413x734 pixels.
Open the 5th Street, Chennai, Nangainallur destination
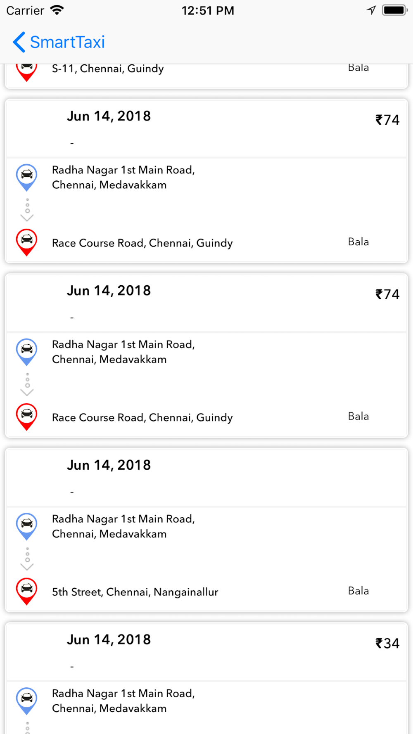[135, 592]
